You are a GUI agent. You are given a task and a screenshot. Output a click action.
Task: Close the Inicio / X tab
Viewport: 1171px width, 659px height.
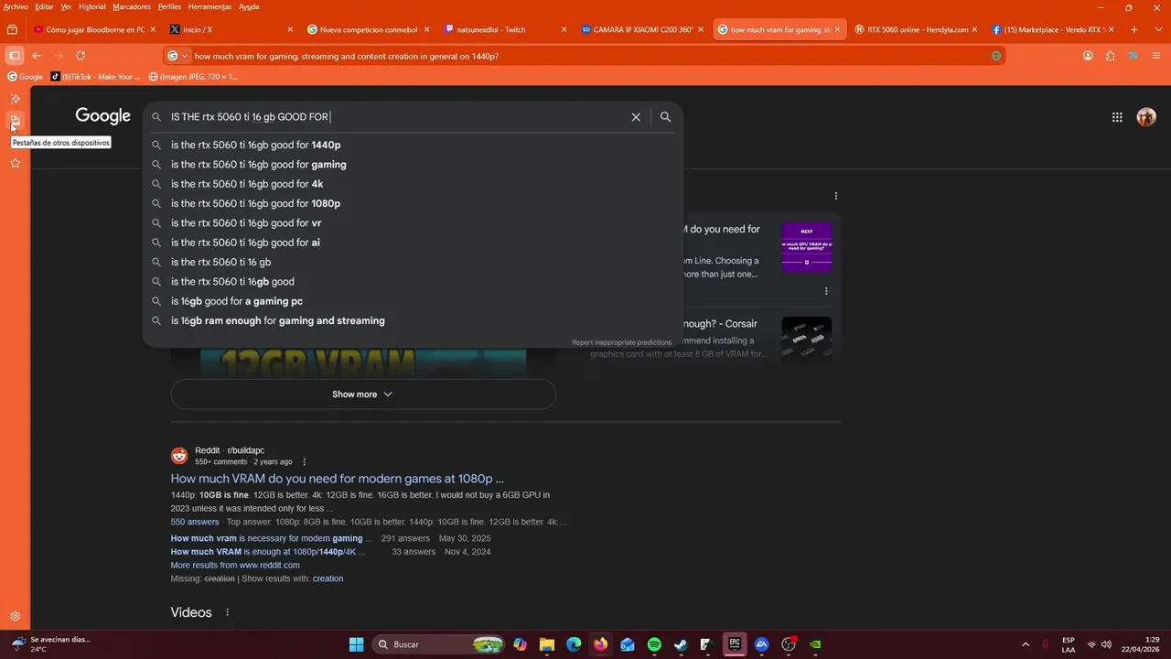pos(290,29)
